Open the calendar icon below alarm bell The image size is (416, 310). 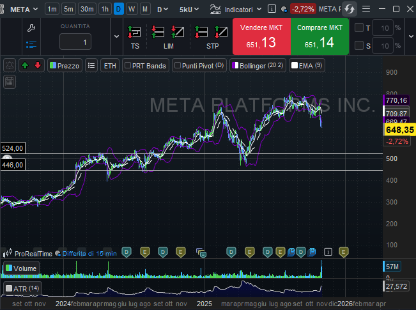[x=10, y=81]
